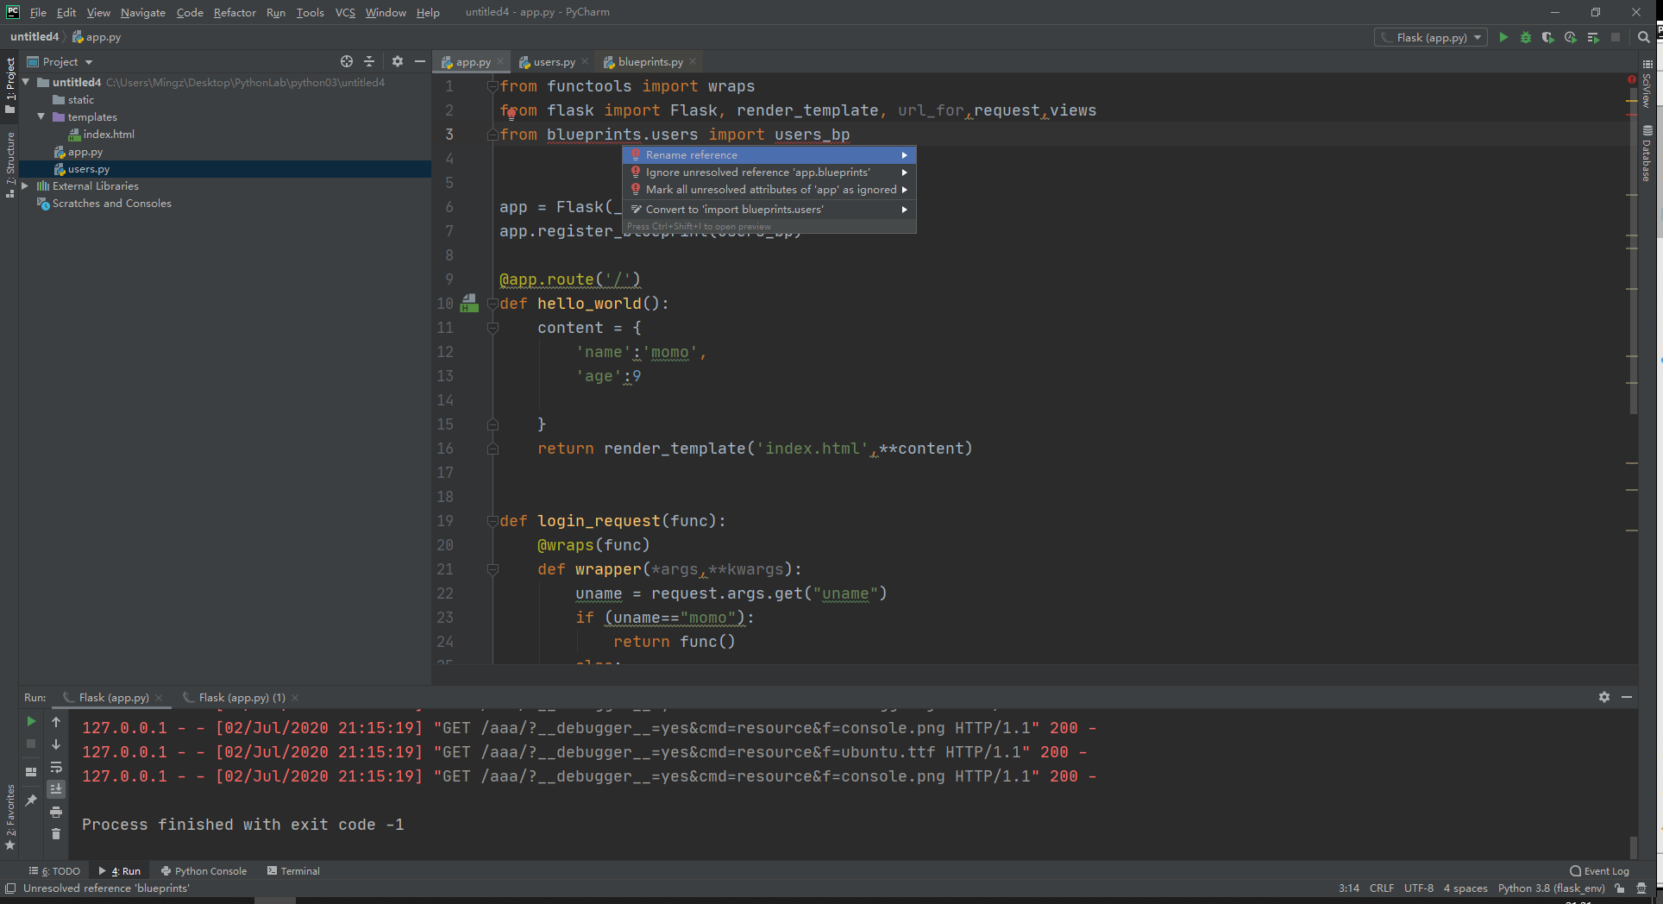
Task: Clear the Run console with the trash icon
Action: coord(56,834)
